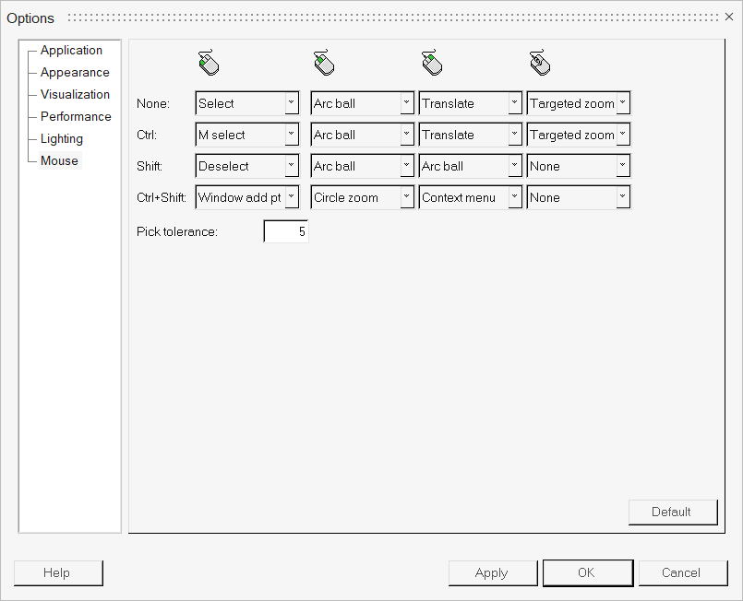Open Shift row wheel None dropdown

click(579, 166)
